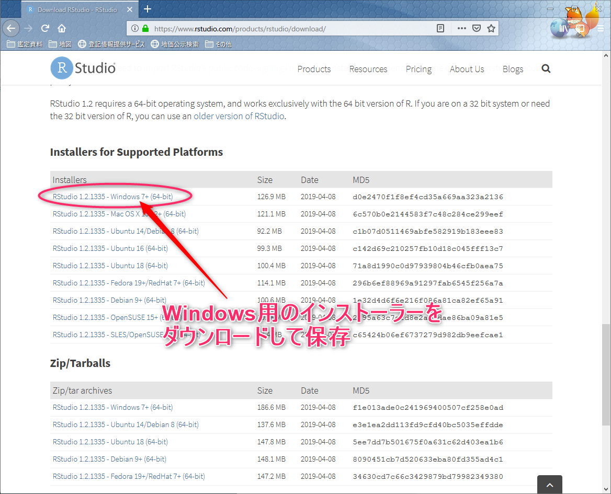611x494 pixels.
Task: Select the 186.6 MB size cell
Action: (x=271, y=407)
